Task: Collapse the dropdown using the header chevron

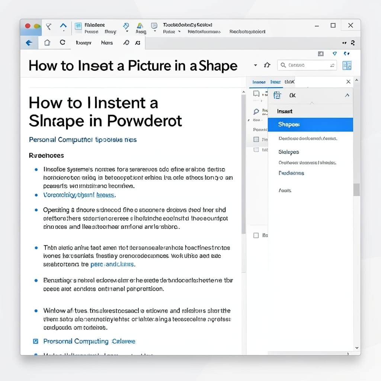Action: (x=347, y=95)
